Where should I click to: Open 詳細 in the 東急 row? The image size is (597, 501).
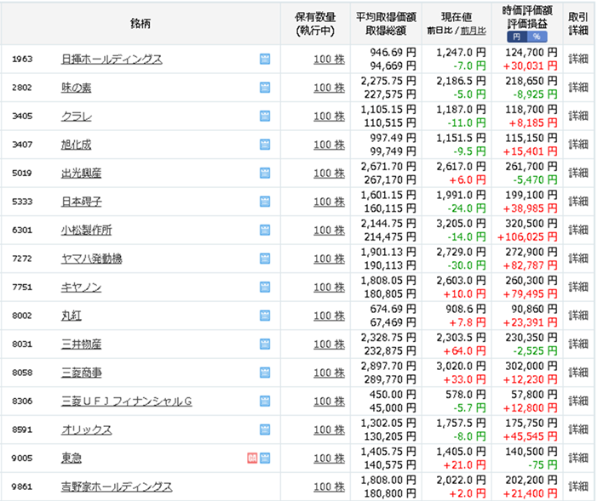[578, 458]
